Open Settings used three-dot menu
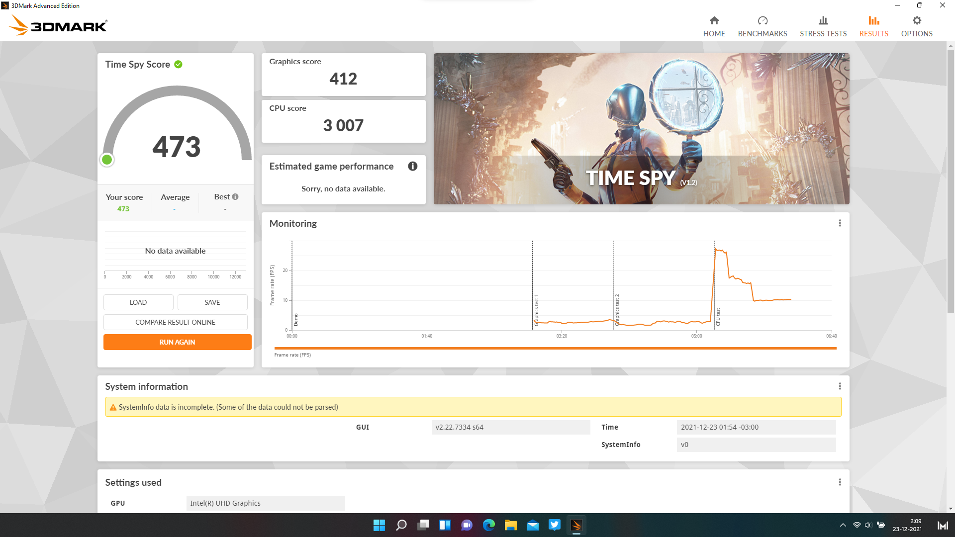 (x=840, y=482)
